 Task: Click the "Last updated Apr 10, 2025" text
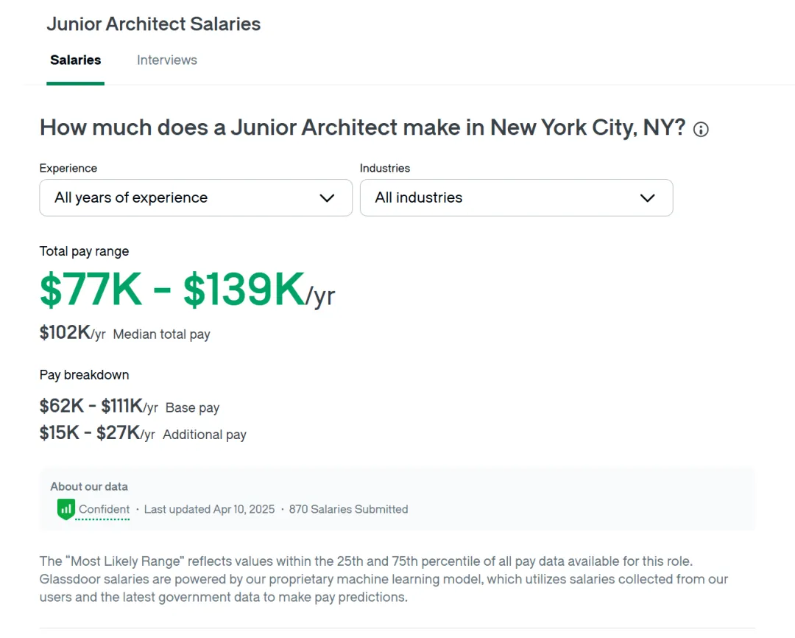[209, 509]
